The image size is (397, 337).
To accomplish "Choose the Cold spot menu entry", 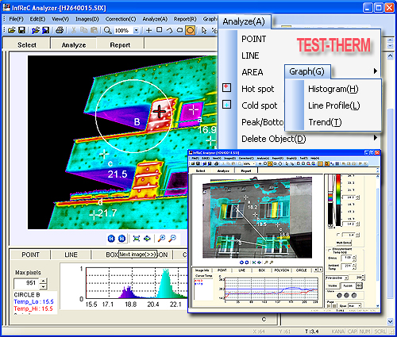I will [x=260, y=105].
